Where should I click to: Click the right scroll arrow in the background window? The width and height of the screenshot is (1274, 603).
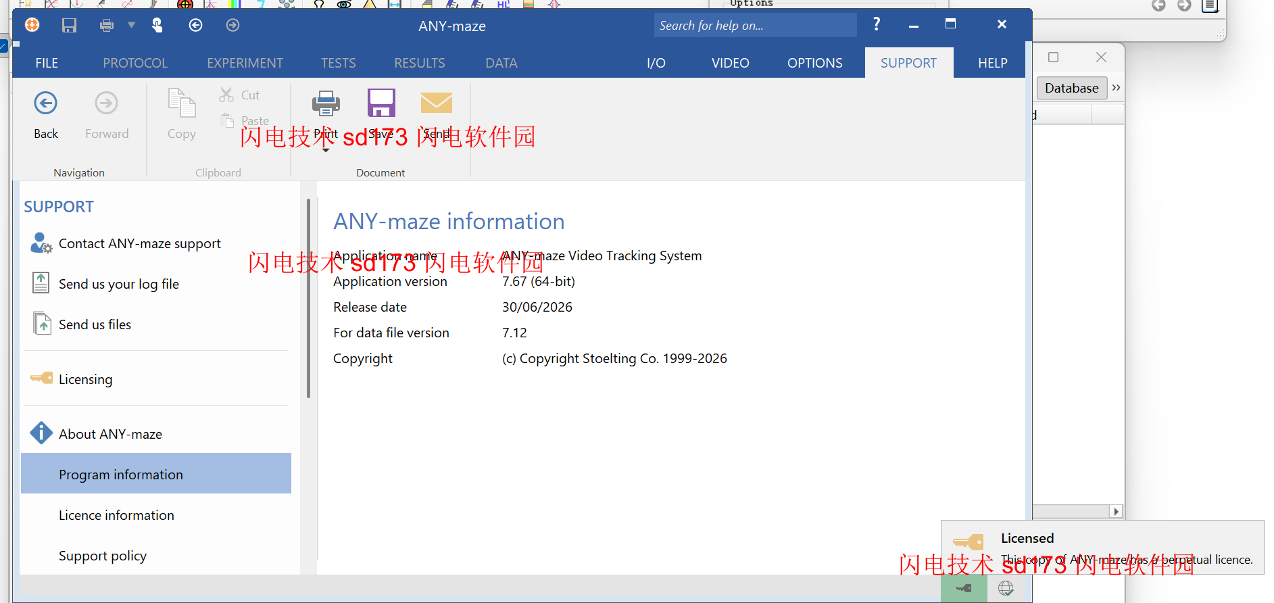1117,512
